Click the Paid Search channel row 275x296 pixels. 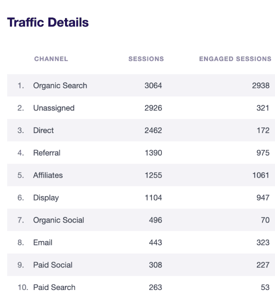141,287
